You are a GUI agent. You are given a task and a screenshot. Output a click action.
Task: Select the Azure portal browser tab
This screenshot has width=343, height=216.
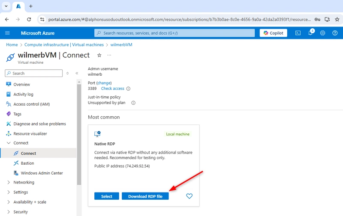[18, 6]
